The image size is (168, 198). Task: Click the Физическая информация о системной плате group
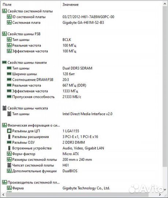(31, 125)
